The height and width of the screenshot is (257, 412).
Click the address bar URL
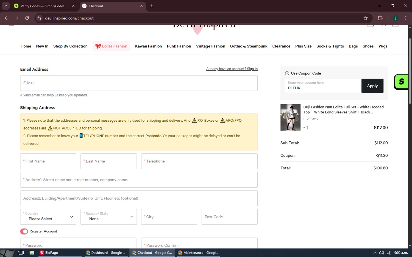click(69, 18)
